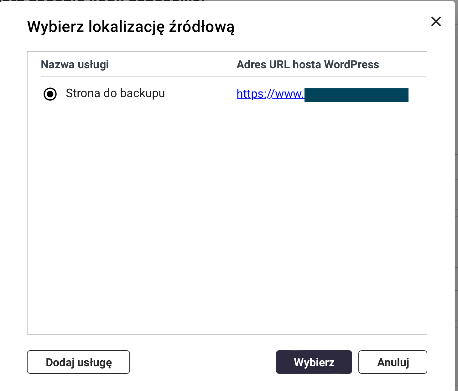Open the WordPress host https://www link
Screen dimensions: 458x391
coord(270,94)
